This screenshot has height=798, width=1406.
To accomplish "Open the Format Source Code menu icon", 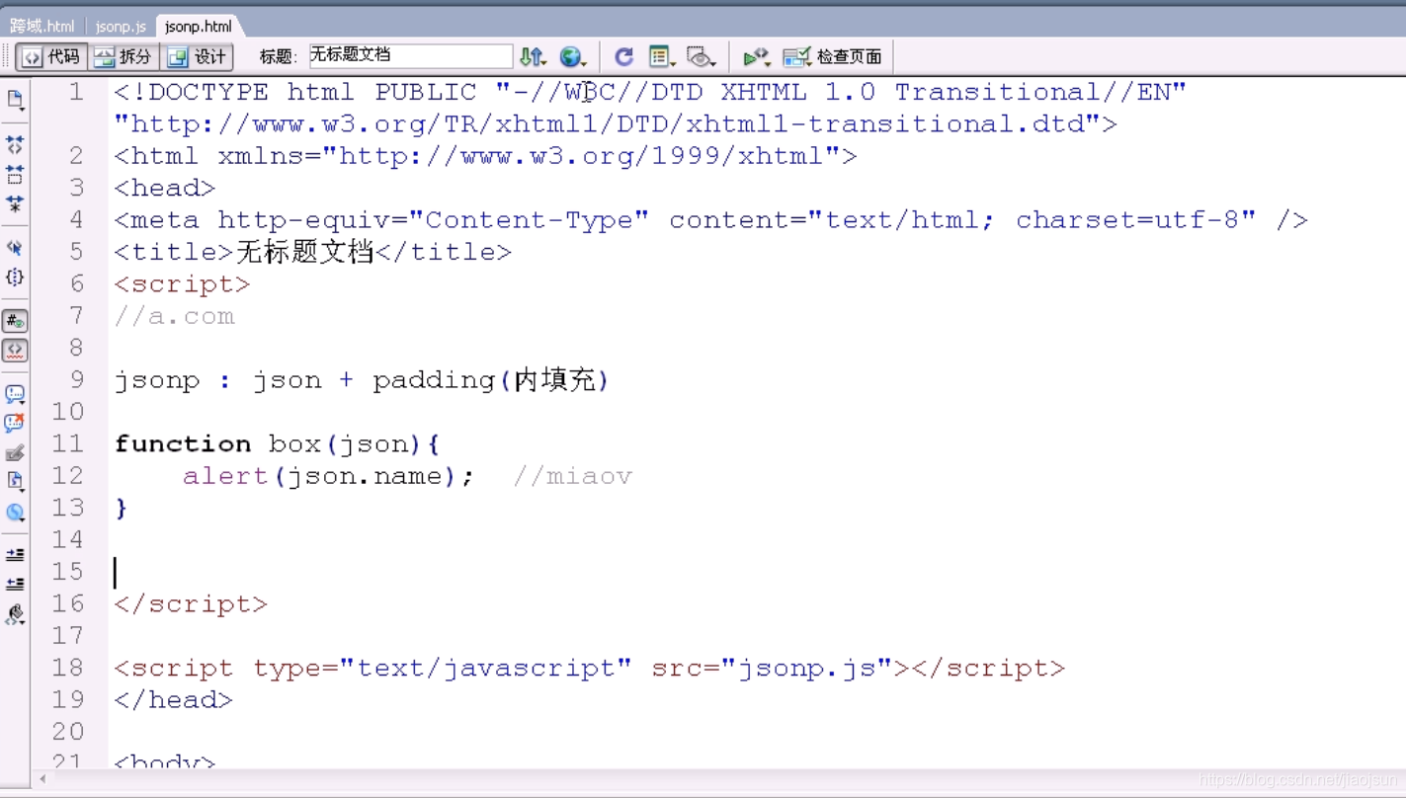I will pos(15,614).
